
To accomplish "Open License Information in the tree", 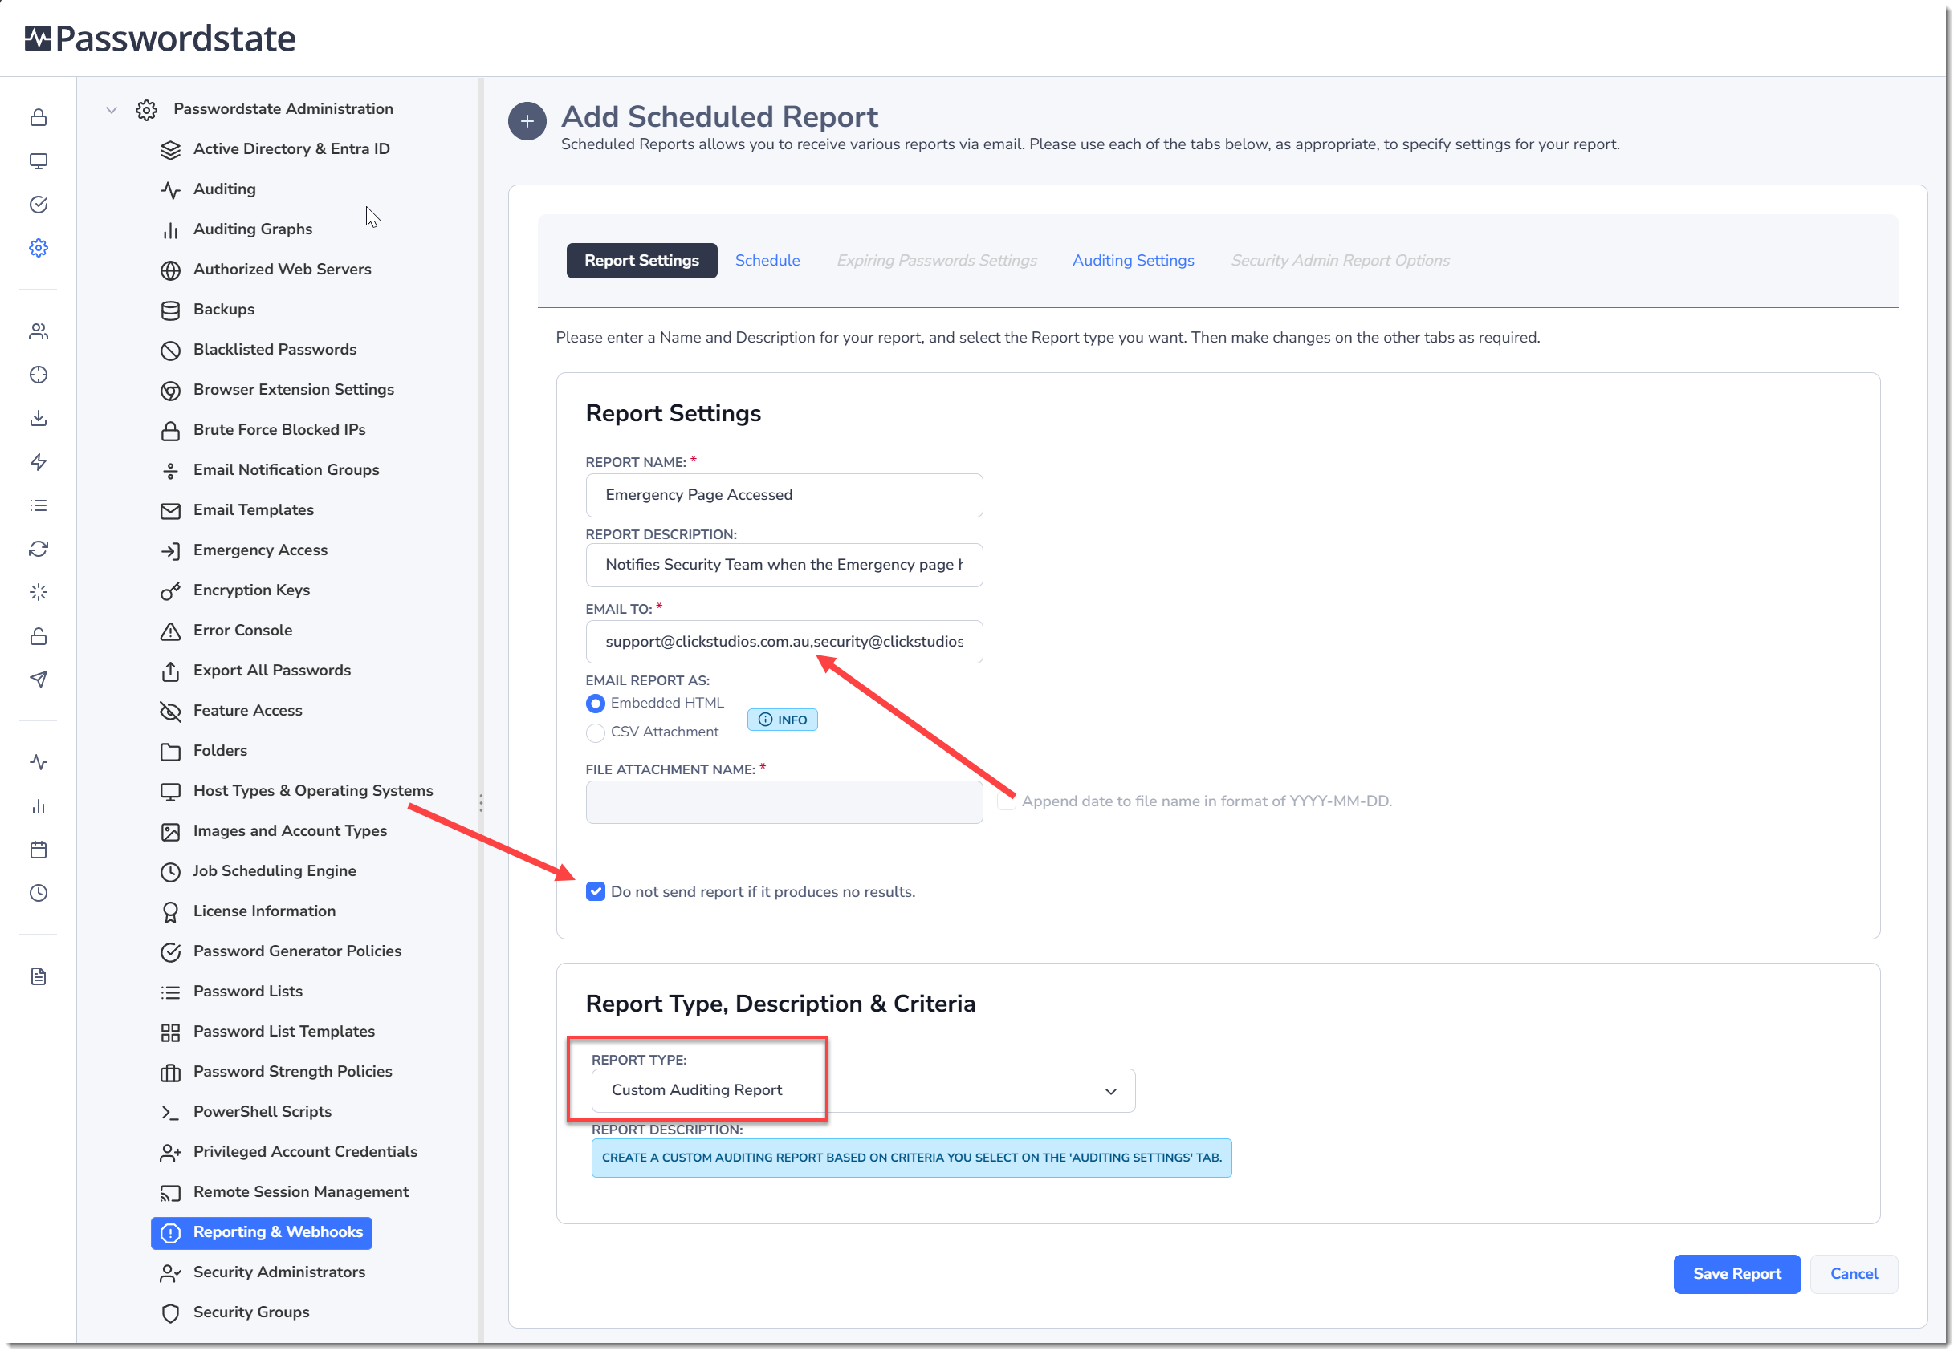I will coord(264,911).
